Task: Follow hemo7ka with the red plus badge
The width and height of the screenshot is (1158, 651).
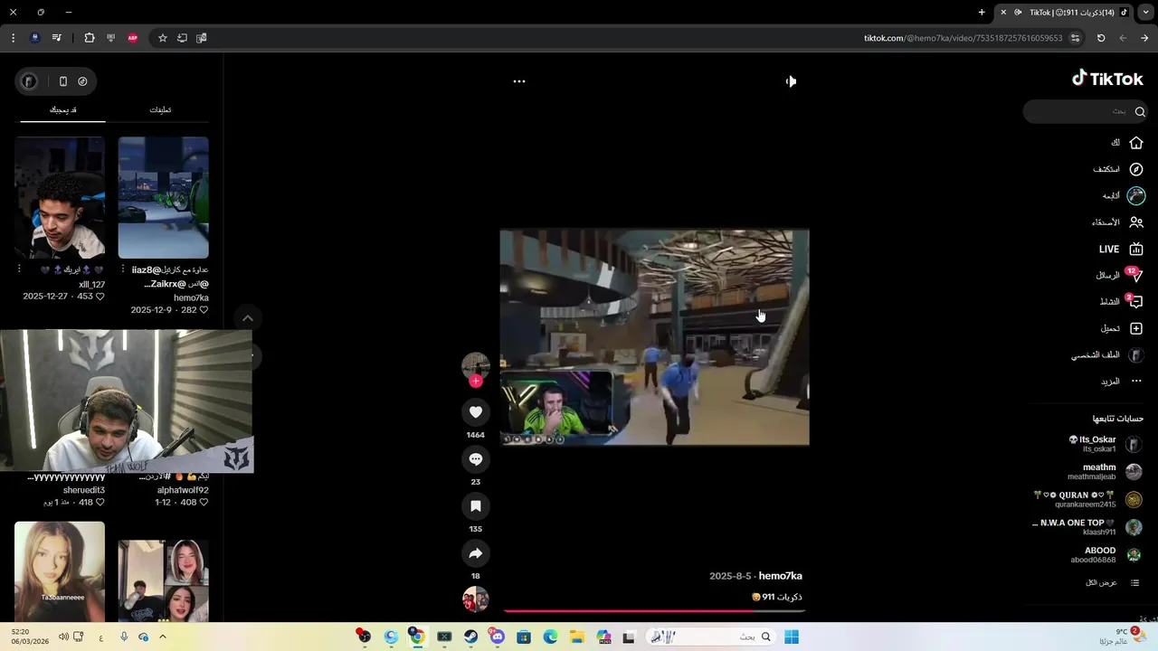Action: pos(476,381)
